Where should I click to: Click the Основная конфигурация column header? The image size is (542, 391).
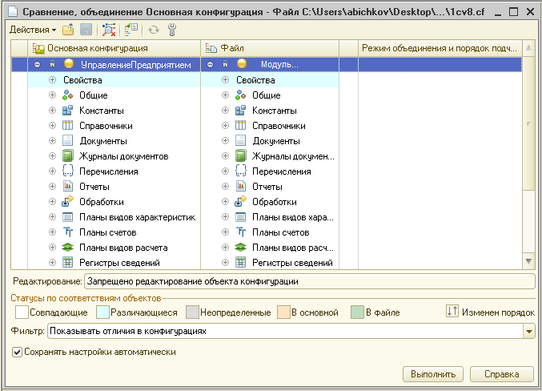coord(114,48)
